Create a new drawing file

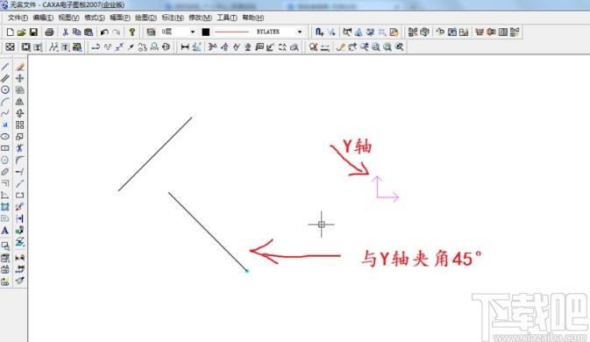pyautogui.click(x=11, y=32)
